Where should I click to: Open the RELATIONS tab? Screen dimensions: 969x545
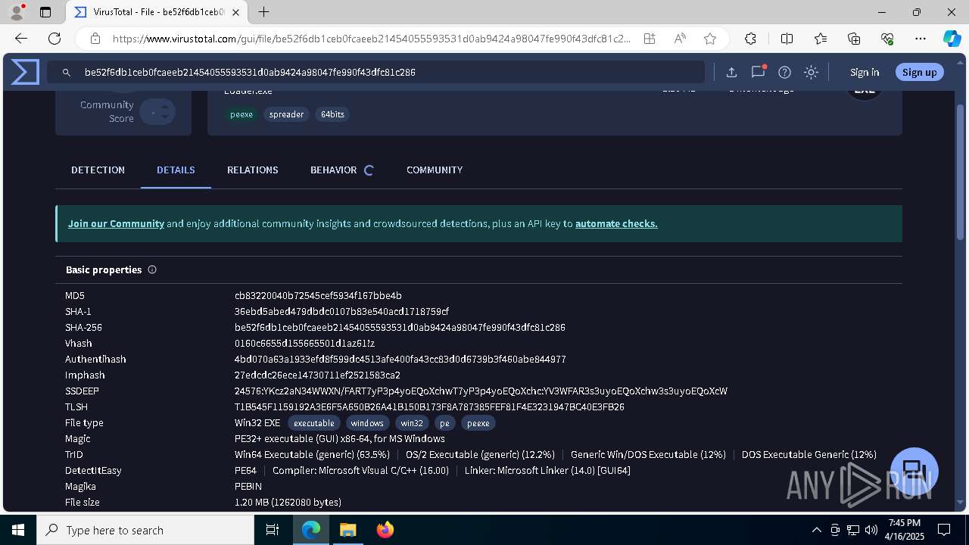[253, 170]
